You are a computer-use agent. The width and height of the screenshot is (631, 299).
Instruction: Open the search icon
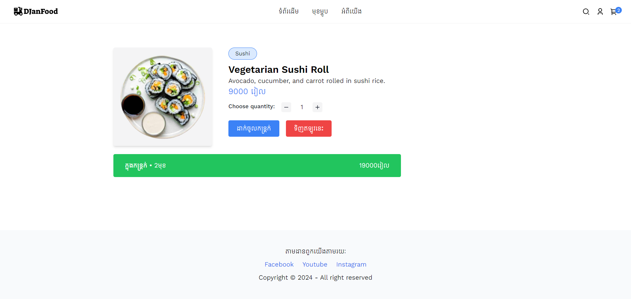coord(586,12)
